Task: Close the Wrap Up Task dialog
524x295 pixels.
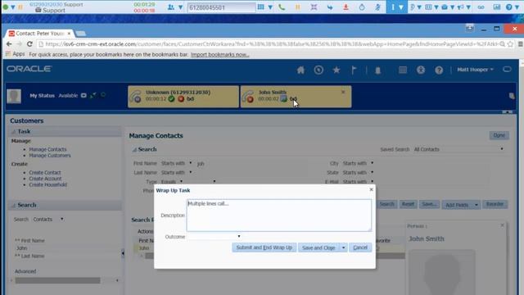Action: click(371, 189)
